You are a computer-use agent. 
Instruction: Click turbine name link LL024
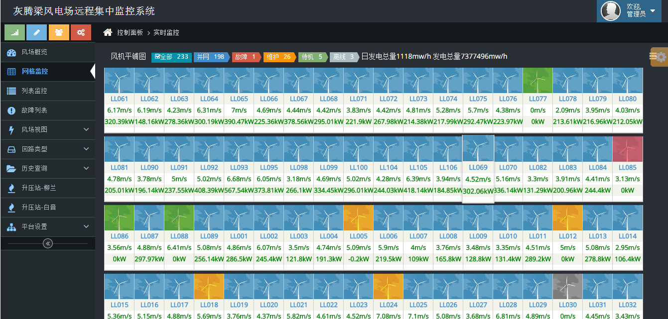click(x=389, y=305)
